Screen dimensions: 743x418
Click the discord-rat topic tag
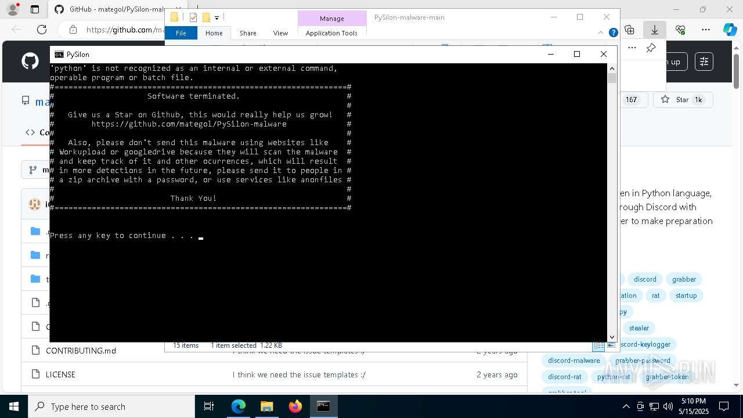(564, 377)
